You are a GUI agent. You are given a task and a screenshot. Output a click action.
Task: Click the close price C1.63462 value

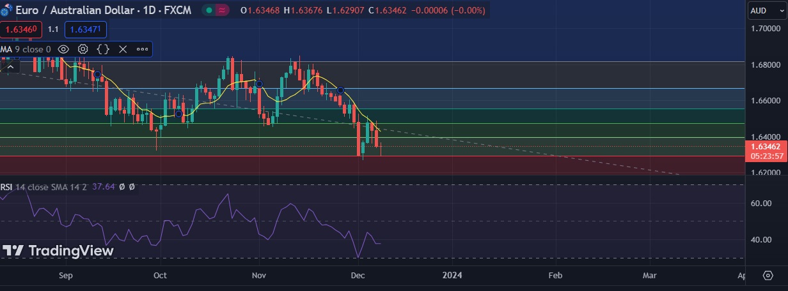click(x=388, y=10)
